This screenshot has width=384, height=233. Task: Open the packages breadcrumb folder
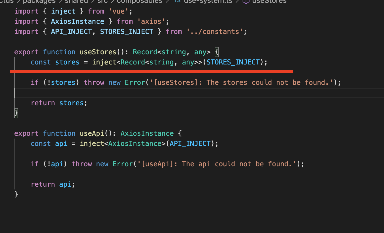point(40,1)
